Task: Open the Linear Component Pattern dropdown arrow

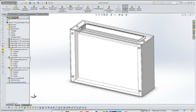Action: 34,12
